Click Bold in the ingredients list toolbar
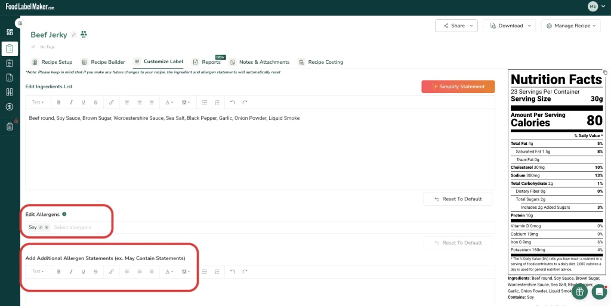 59,103
